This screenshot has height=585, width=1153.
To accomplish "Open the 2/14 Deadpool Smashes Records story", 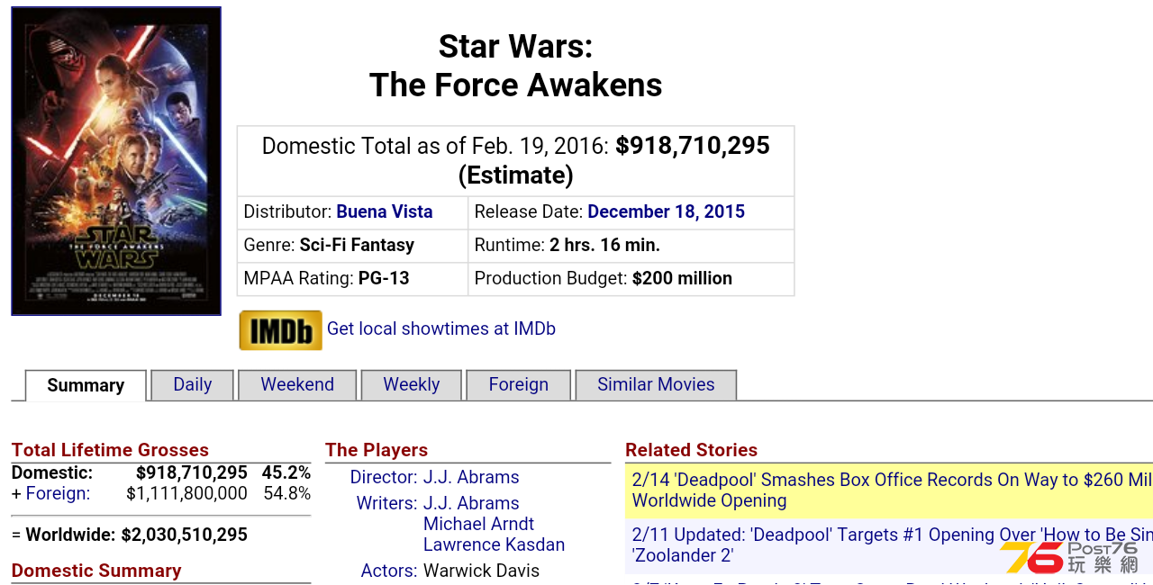I will point(892,490).
